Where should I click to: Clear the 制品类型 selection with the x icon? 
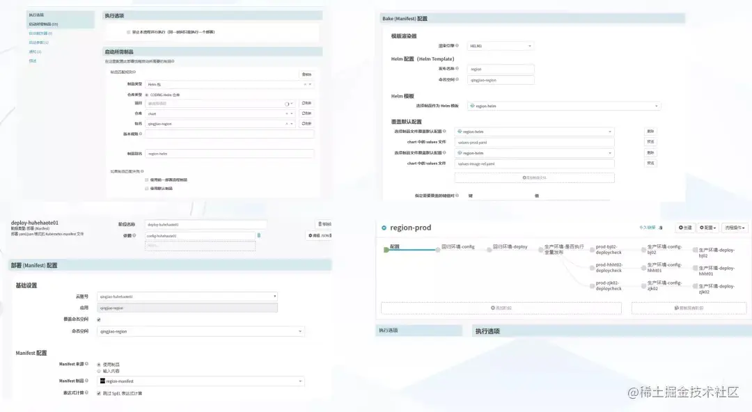pos(305,84)
